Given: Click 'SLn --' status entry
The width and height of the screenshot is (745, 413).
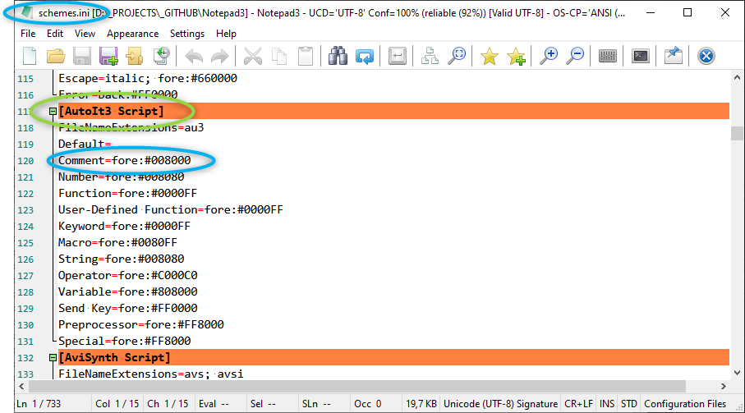Looking at the screenshot, I should [316, 404].
